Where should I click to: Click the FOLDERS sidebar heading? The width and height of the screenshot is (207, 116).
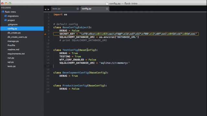6,8
